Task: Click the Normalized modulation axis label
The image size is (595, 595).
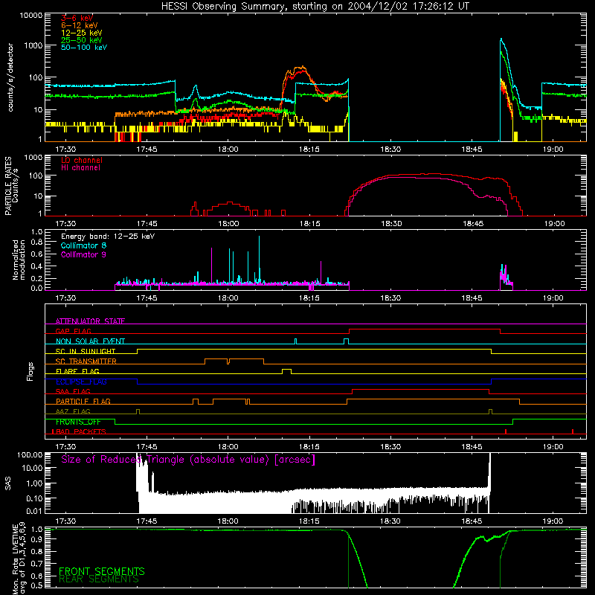Action: (18, 260)
